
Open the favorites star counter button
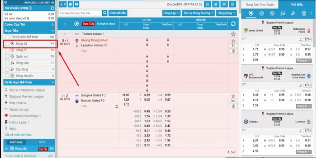tap(62, 4)
